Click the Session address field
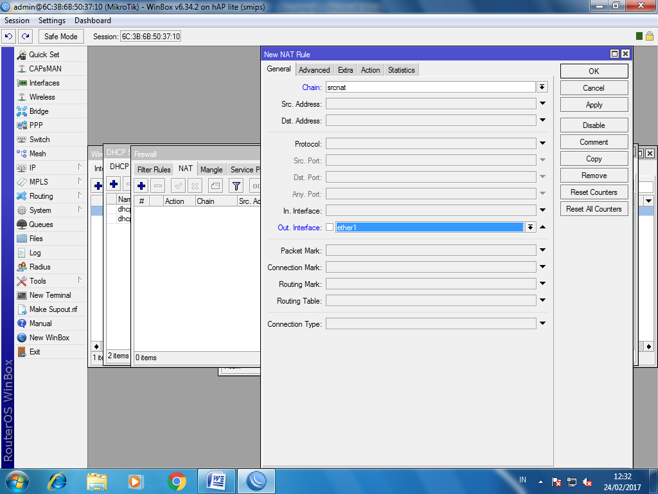 (x=150, y=37)
